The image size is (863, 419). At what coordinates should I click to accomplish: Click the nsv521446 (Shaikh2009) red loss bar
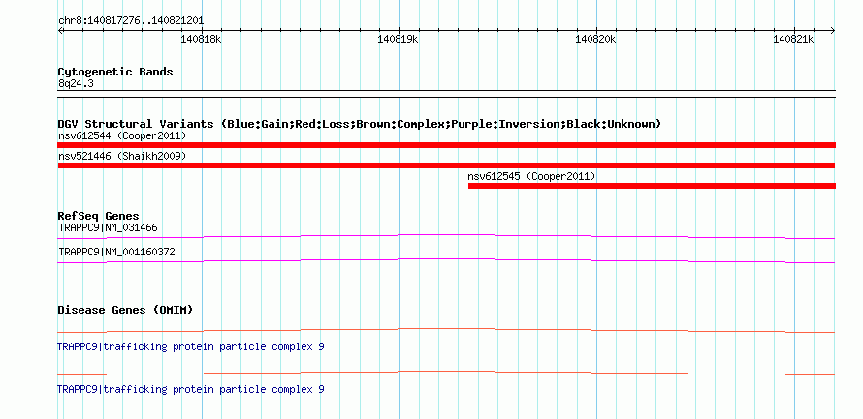tap(446, 165)
